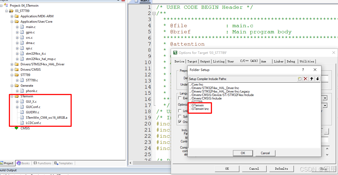Switch to the Utilities tab
This screenshot has width=338, height=175.
307,61
